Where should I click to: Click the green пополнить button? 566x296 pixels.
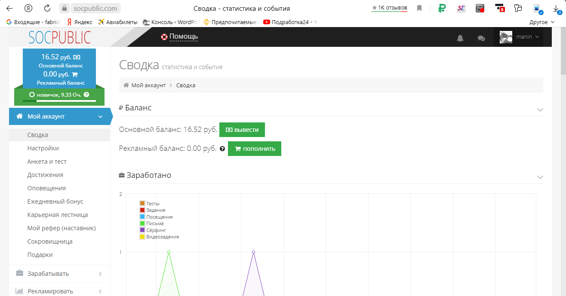pos(255,149)
